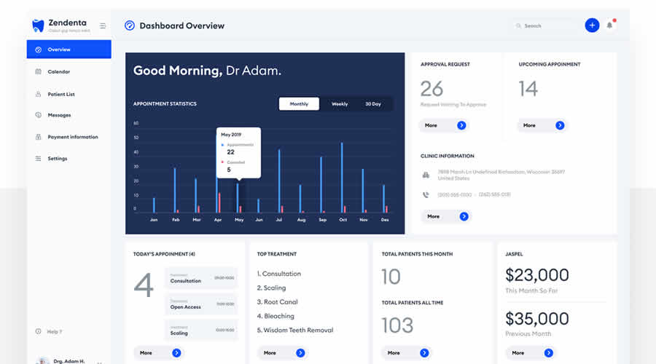Open Settings from the sidebar

(x=57, y=159)
